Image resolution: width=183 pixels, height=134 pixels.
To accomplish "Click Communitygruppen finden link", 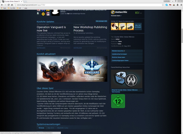I will [127, 61].
